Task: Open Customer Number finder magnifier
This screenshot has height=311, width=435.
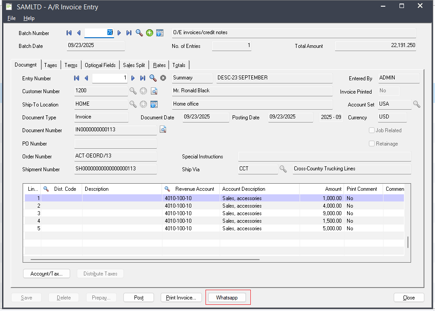Action: [x=133, y=91]
